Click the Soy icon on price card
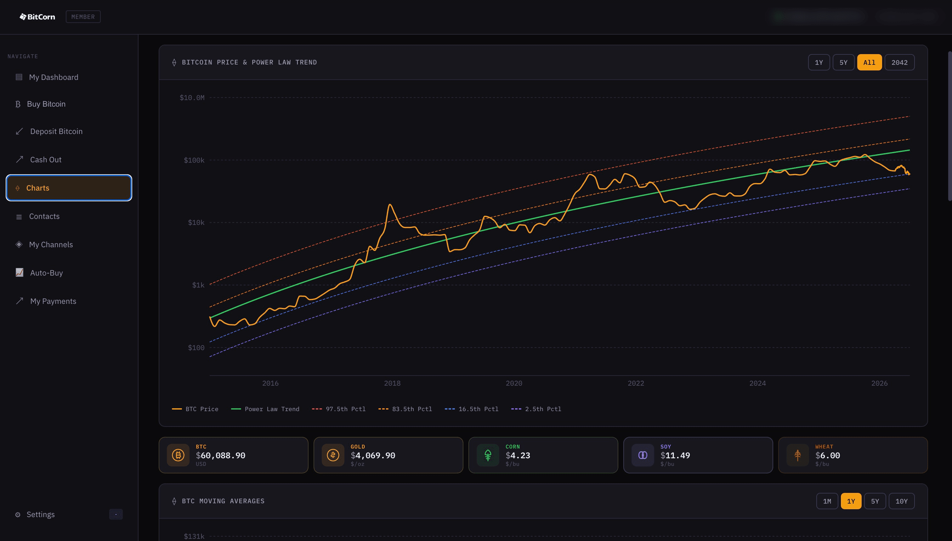The height and width of the screenshot is (541, 952). coord(643,455)
